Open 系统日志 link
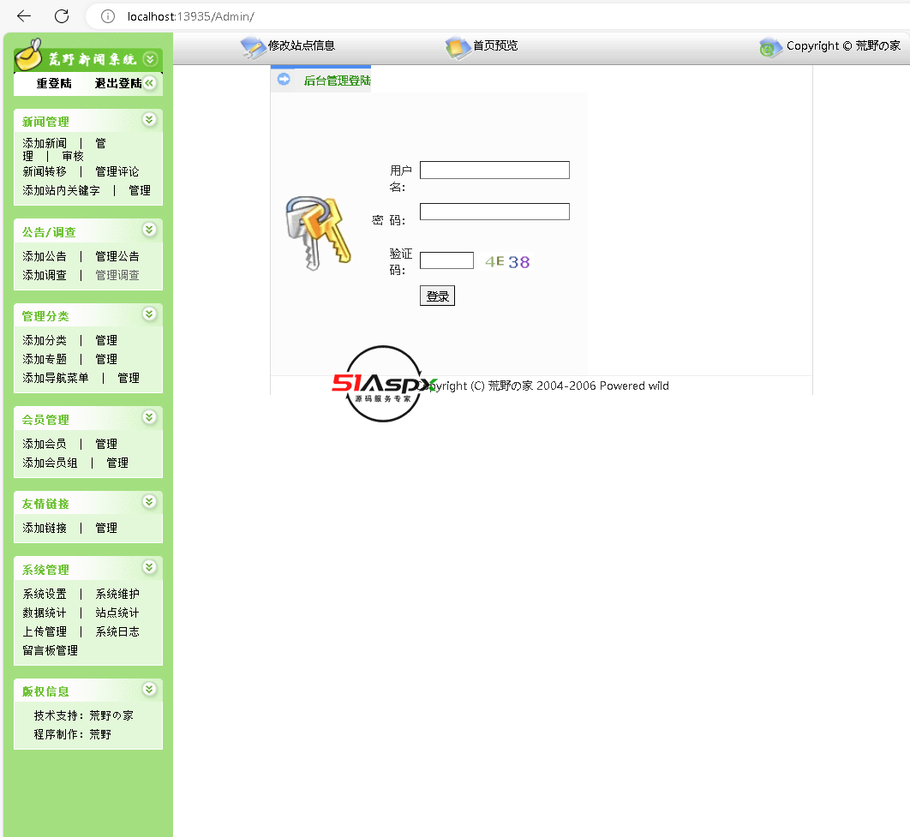 pos(117,631)
